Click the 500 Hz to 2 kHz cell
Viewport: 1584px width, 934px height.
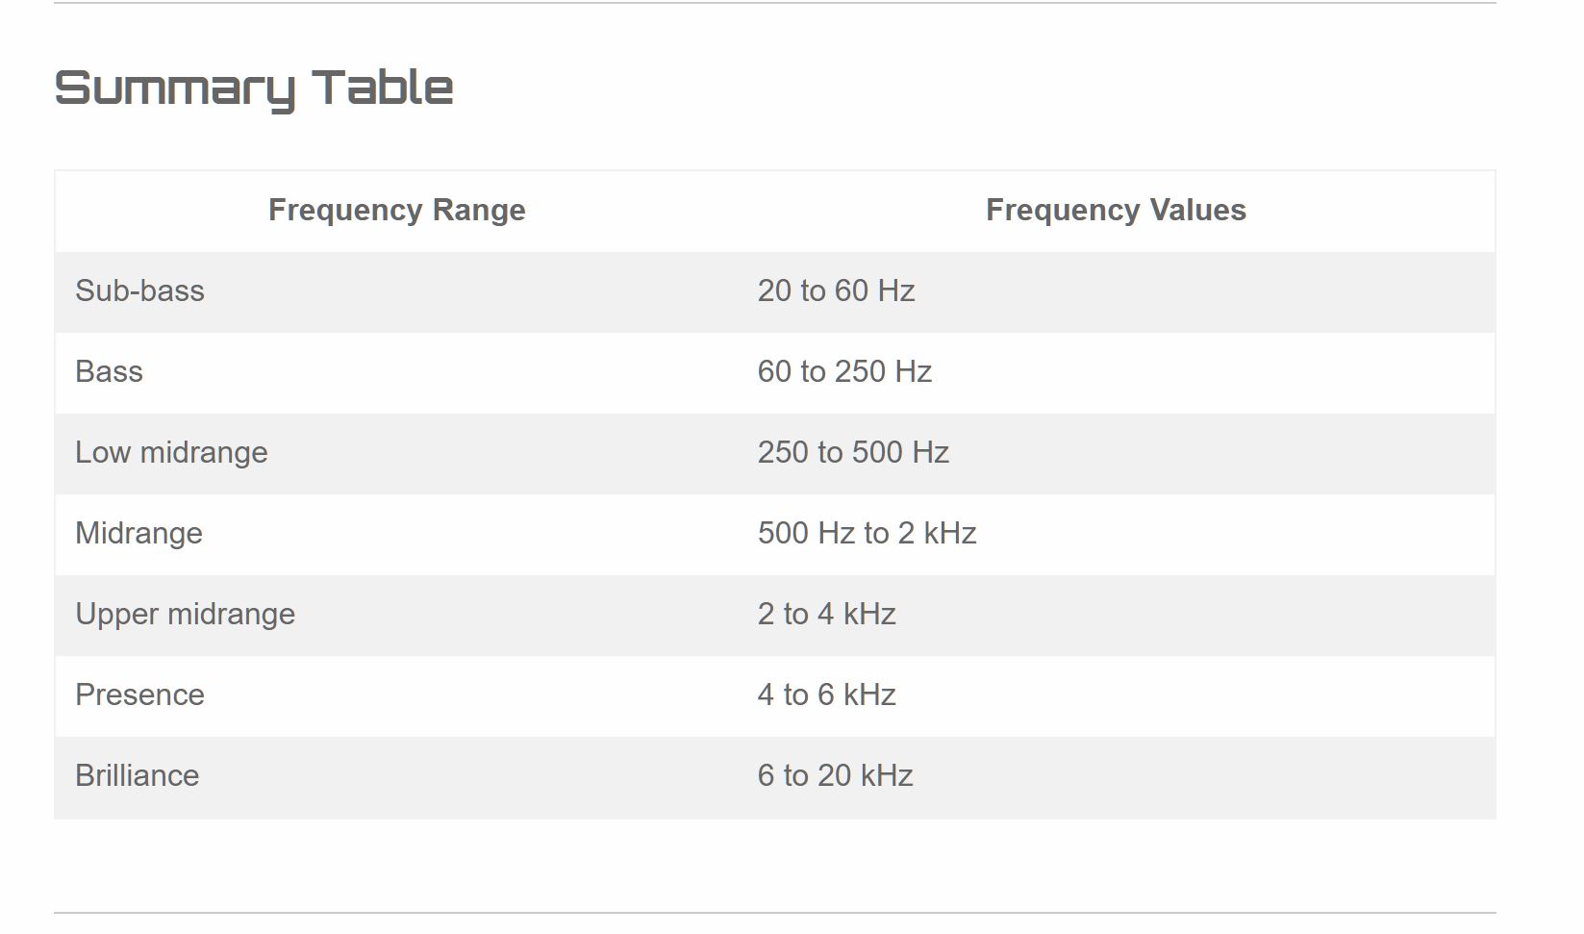pos(867,533)
